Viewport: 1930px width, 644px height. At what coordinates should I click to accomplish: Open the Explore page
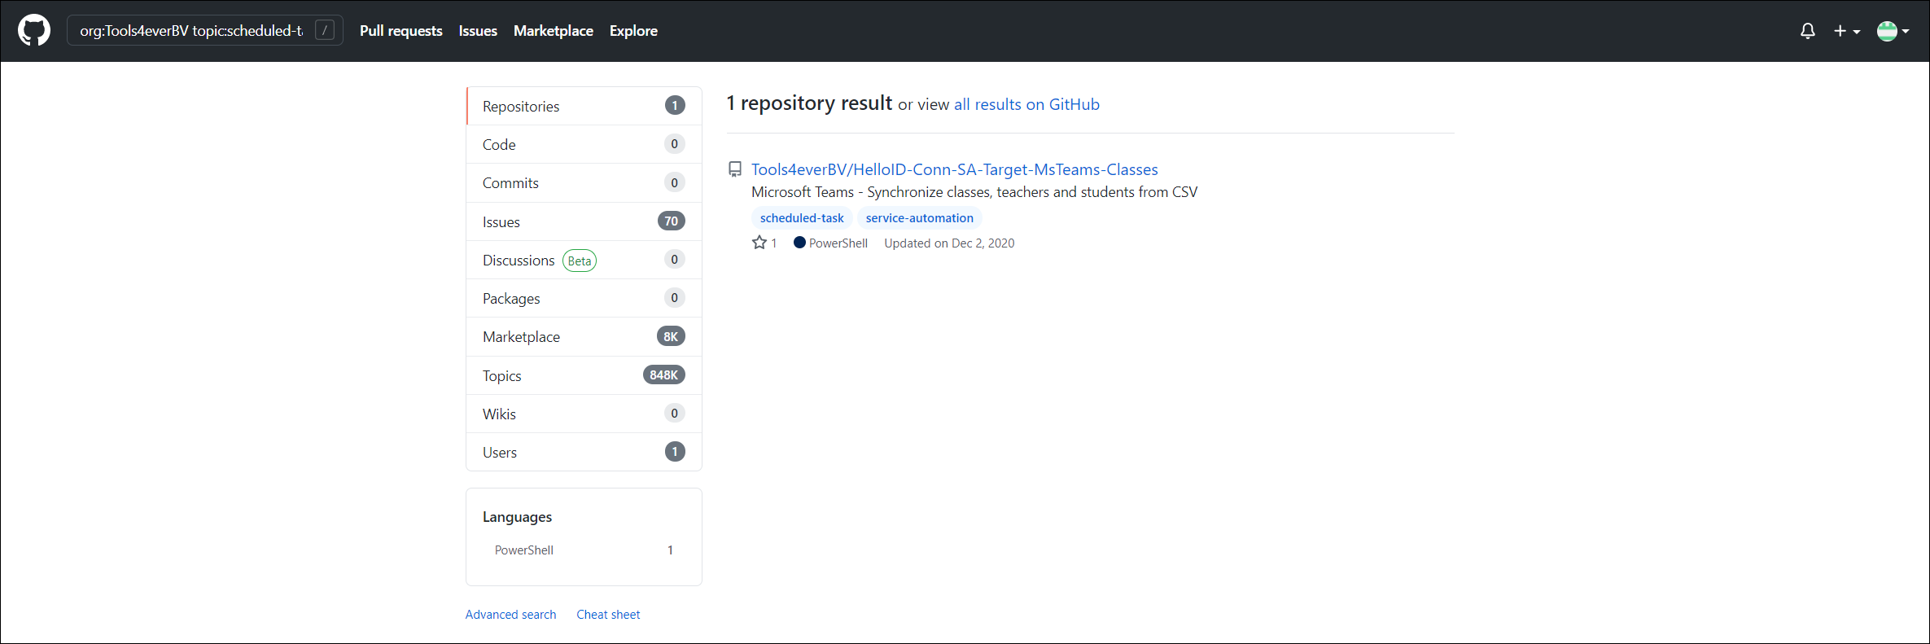pyautogui.click(x=633, y=31)
